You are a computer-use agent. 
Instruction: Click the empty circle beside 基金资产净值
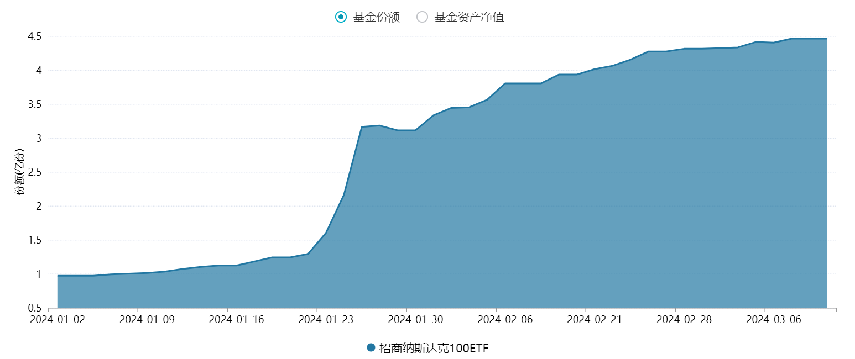pos(421,17)
